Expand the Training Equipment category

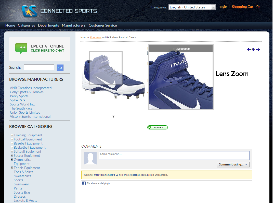coord(12,135)
